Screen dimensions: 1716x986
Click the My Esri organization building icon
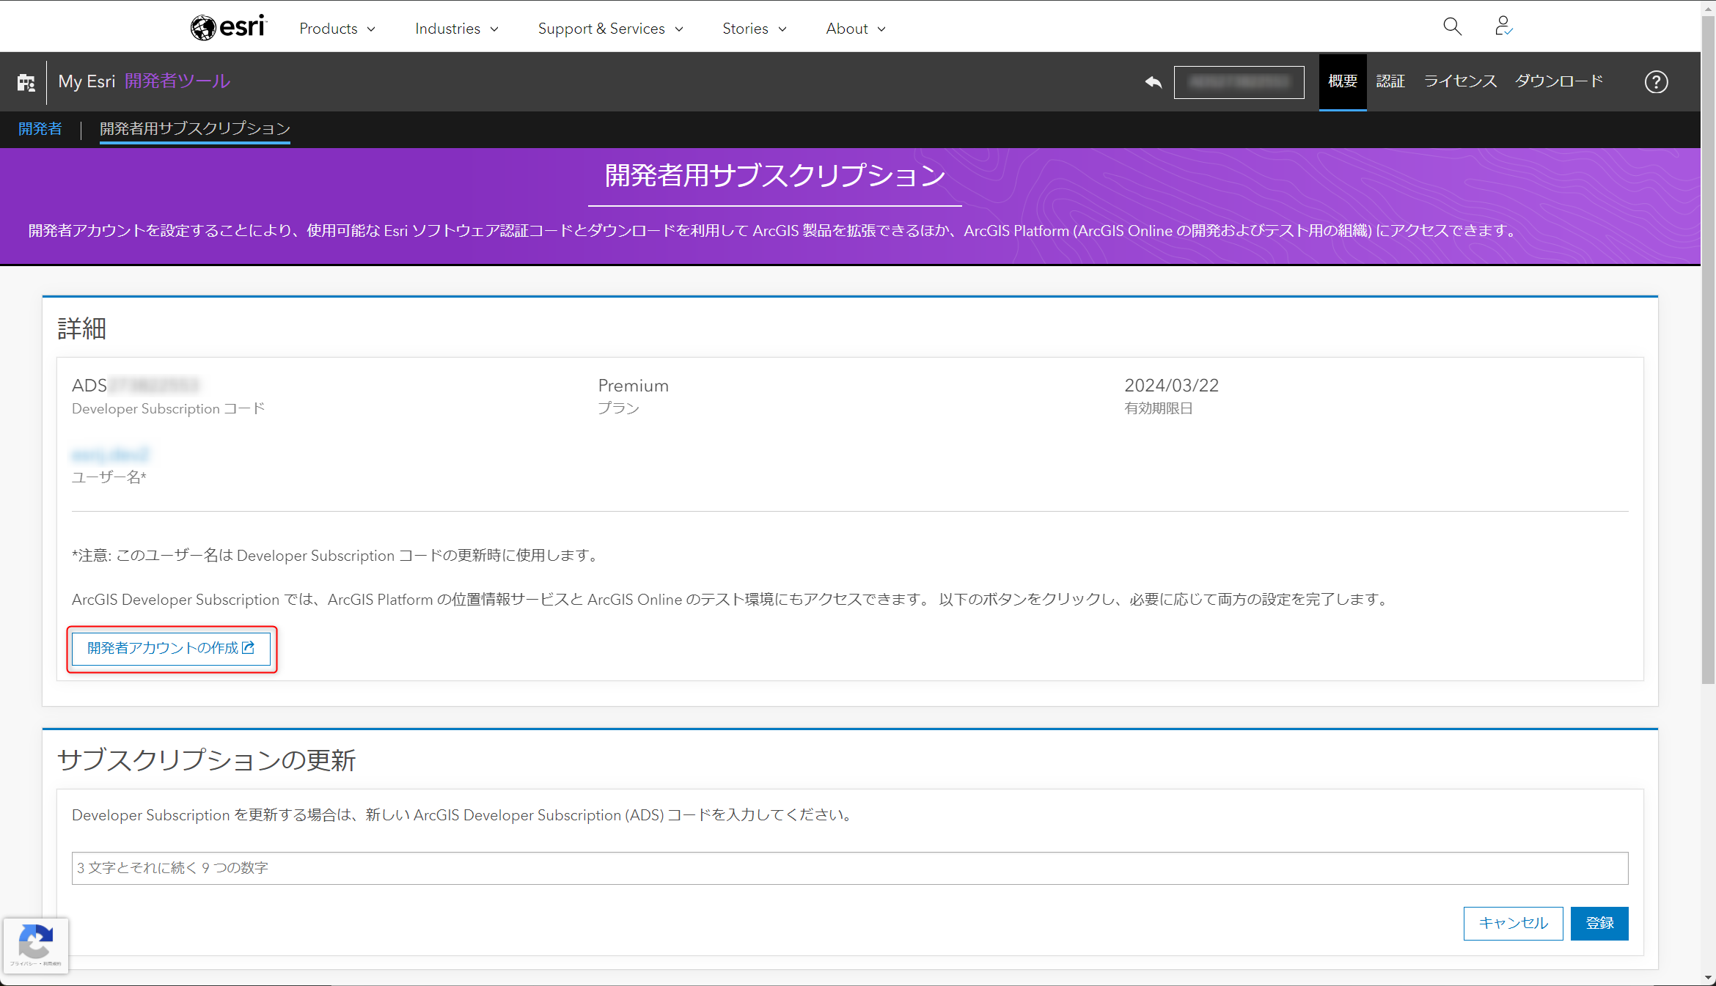coord(26,82)
